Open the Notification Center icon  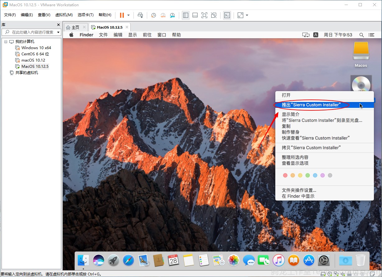point(371,35)
